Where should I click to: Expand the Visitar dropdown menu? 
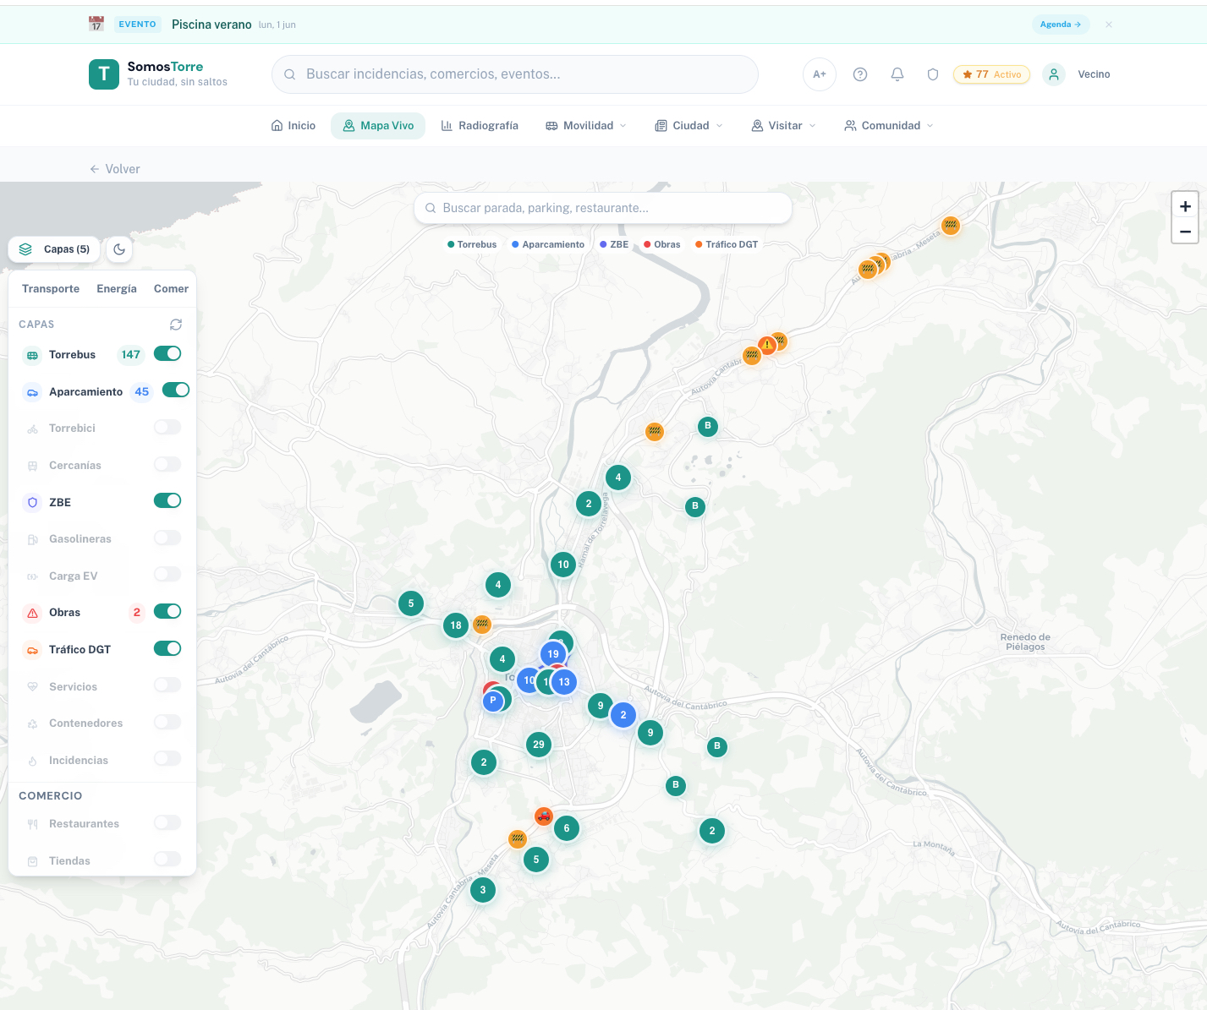(x=784, y=126)
